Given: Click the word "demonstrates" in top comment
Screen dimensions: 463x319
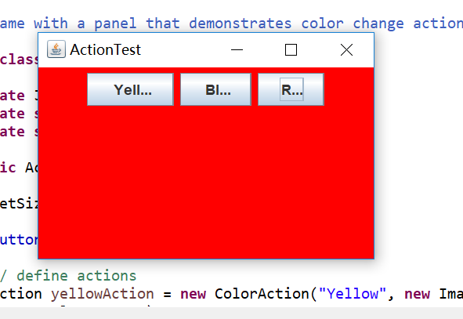Looking at the screenshot, I should (240, 24).
